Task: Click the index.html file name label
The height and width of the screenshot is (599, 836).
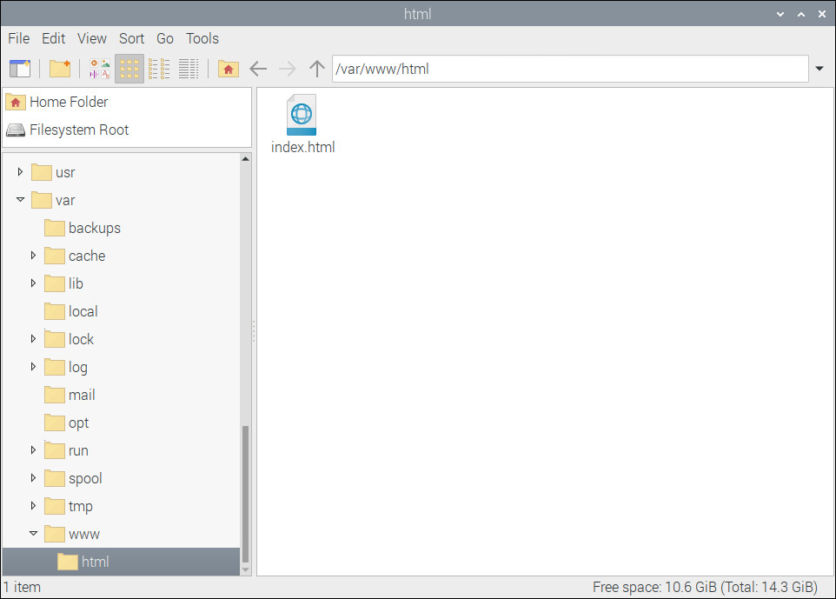Action: click(x=302, y=147)
